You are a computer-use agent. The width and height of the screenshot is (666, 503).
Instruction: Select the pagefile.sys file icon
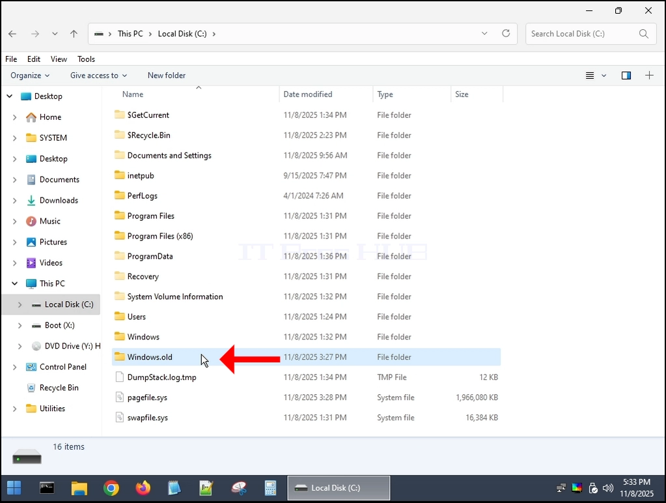click(x=120, y=397)
